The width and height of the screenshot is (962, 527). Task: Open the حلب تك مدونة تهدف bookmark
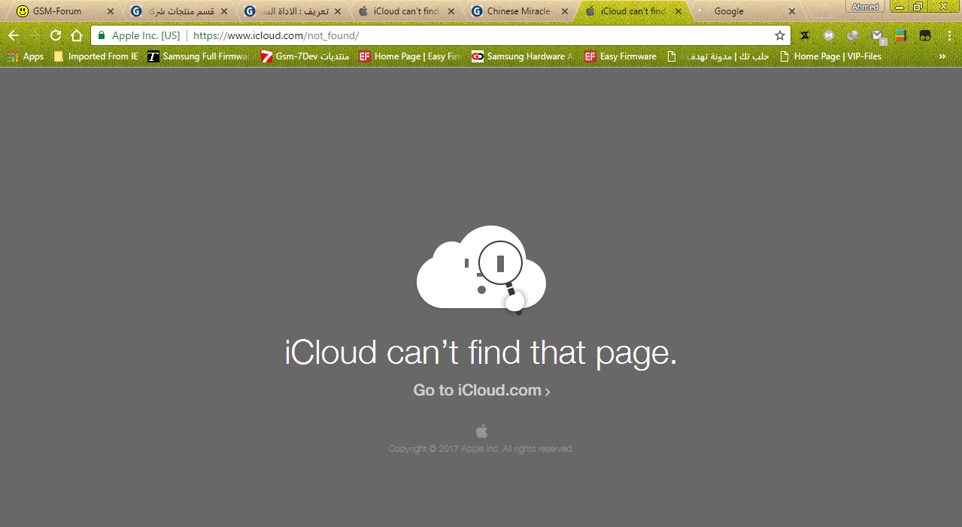pos(718,56)
